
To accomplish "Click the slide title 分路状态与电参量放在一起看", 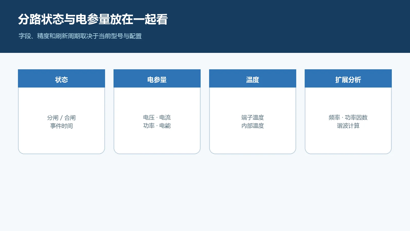I will [x=93, y=19].
